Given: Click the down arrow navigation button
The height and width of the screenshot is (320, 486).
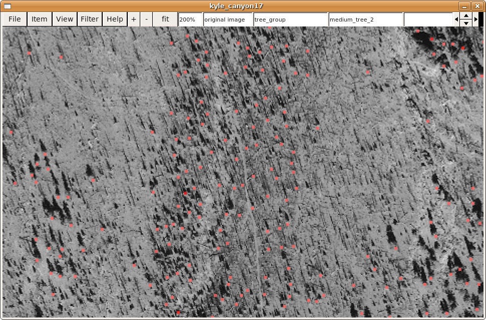Looking at the screenshot, I should pyautogui.click(x=466, y=23).
